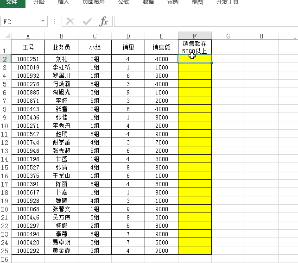Open the 开发工具 ribbon tab

(227, 2)
